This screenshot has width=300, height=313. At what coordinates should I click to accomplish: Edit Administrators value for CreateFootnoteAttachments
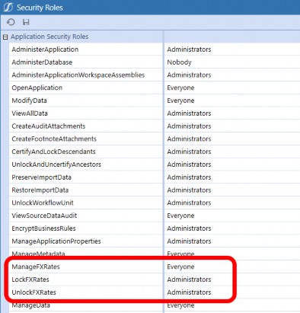[x=189, y=139]
